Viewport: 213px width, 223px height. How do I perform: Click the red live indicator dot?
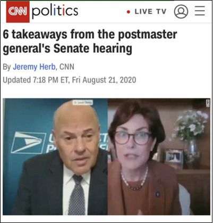click(x=129, y=12)
